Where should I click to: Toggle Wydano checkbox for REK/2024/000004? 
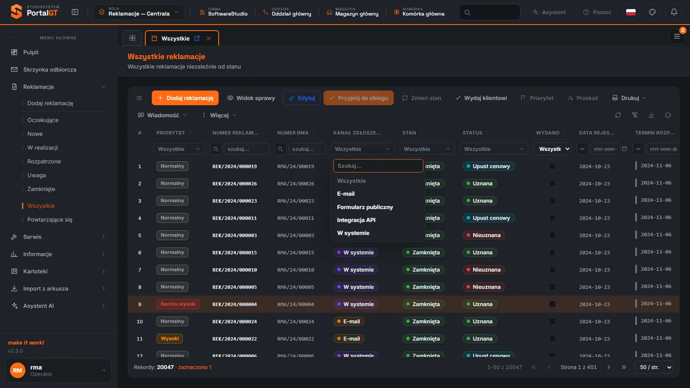tap(552, 304)
